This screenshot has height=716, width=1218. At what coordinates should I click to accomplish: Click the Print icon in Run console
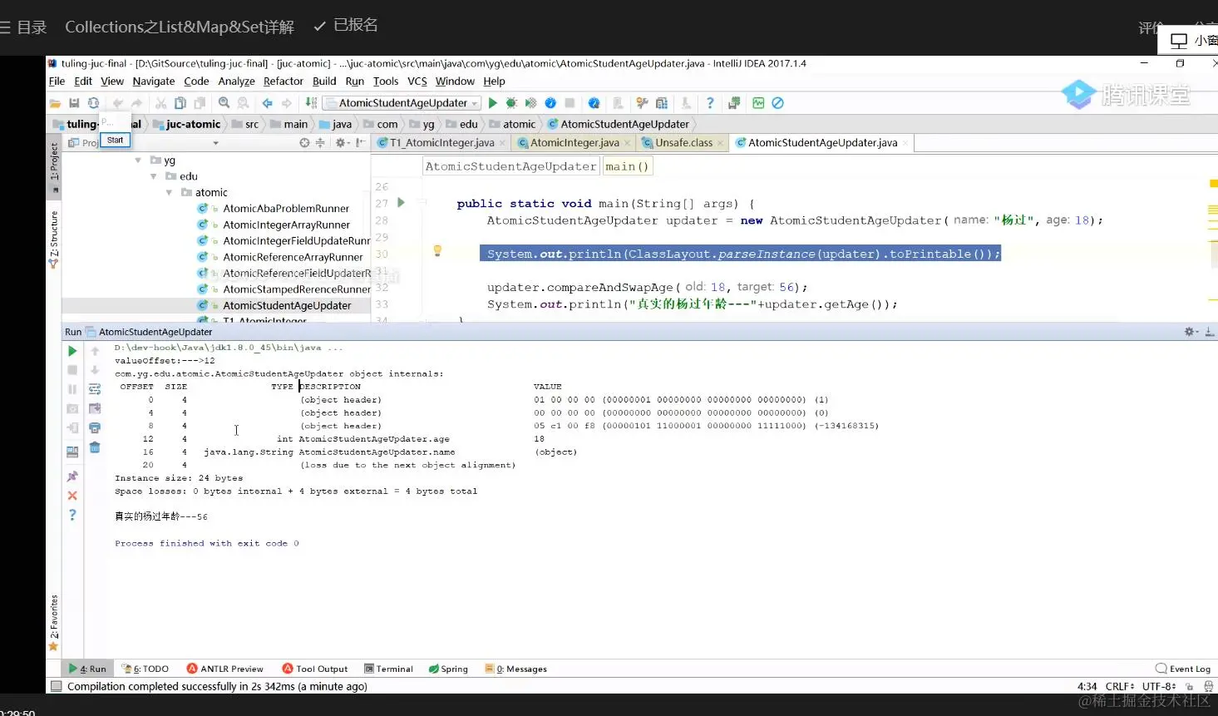tap(95, 427)
